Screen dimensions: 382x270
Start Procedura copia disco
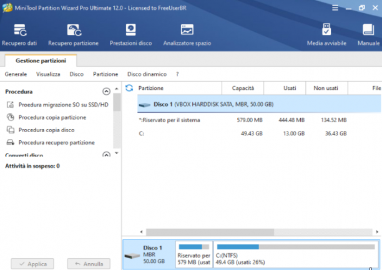coord(46,130)
